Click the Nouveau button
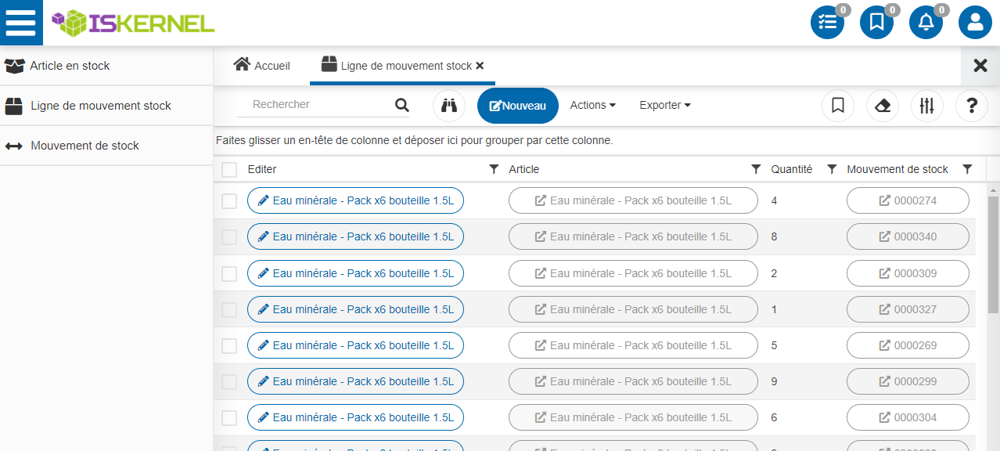The height and width of the screenshot is (451, 1000). tap(518, 106)
